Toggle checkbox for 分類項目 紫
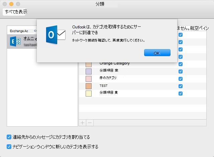Image resolution: width=214 pixels, height=157 pixels. [x=181, y=71]
